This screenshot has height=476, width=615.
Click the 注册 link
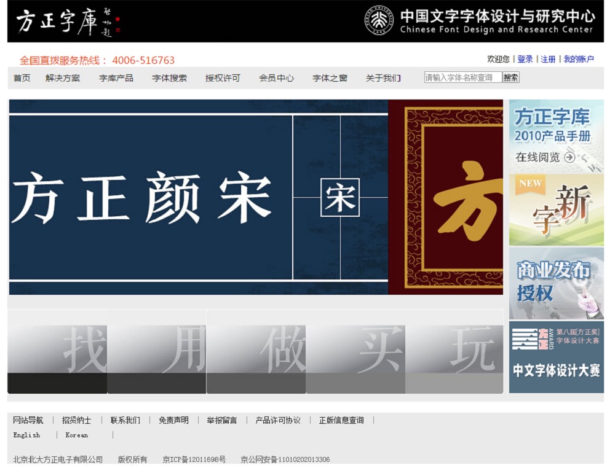click(548, 59)
